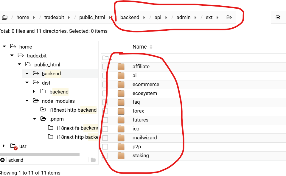Go to home in the breadcrumb path
This screenshot has height=176, width=286.
pos(23,17)
